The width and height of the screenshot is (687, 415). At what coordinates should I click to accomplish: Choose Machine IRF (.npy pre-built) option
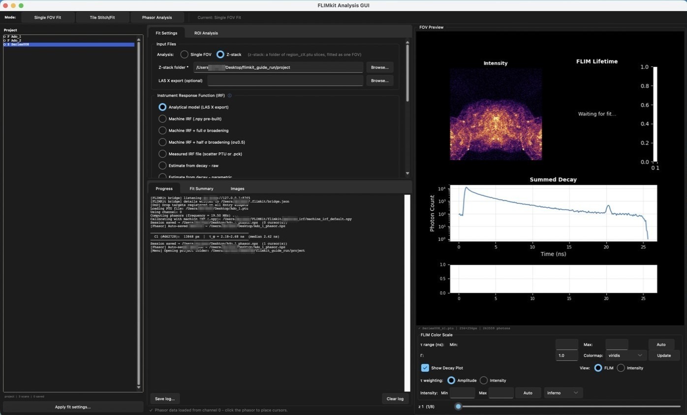(x=162, y=119)
